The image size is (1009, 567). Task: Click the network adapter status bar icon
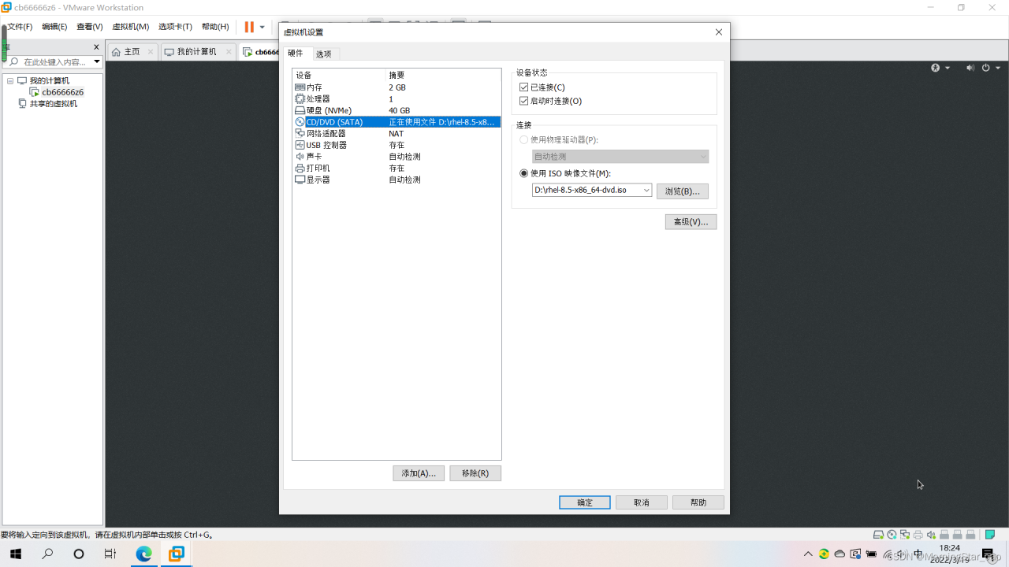905,535
